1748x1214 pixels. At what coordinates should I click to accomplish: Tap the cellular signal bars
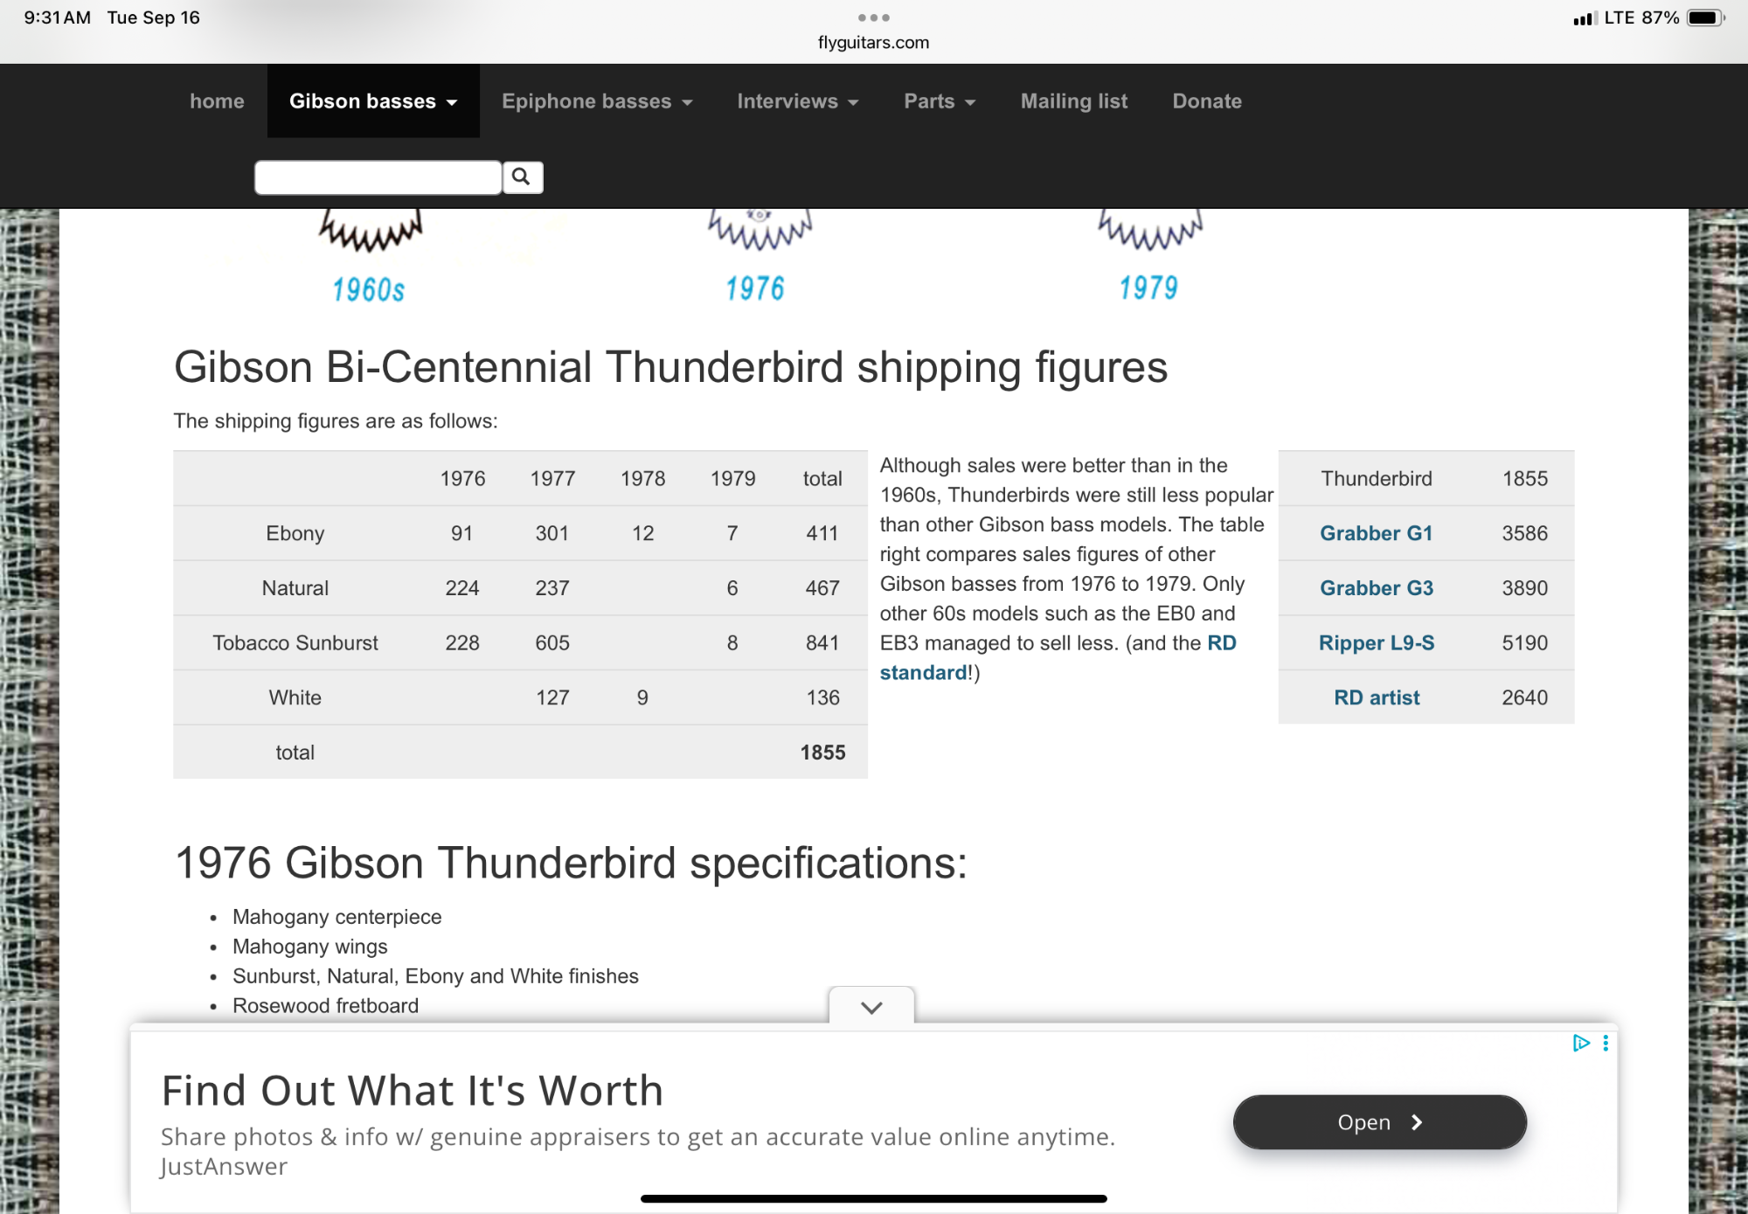pyautogui.click(x=1585, y=17)
